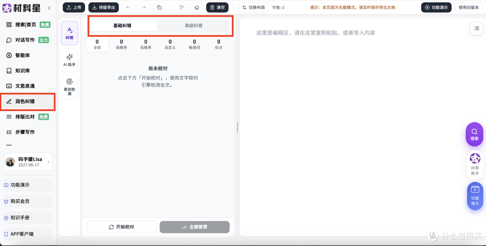Click the 主力 badge beside 对话写作
This screenshot has height=246, width=486.
[x=44, y=40]
